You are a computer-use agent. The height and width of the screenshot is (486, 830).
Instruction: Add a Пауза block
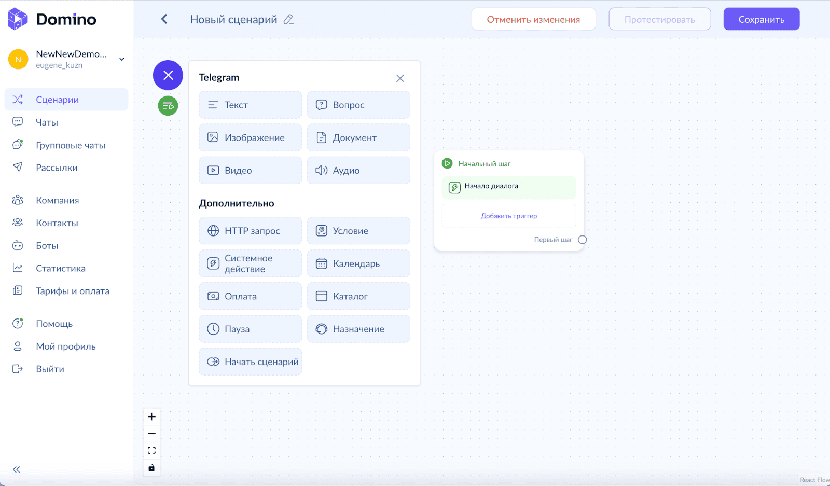pos(250,329)
